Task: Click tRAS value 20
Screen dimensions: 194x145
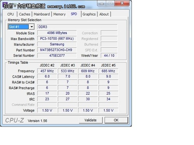Action: [68, 94]
